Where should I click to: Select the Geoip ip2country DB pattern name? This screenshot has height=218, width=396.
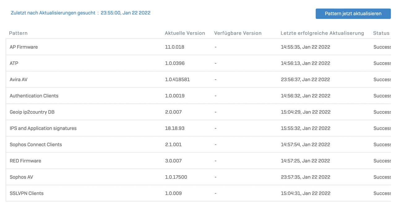[32, 112]
